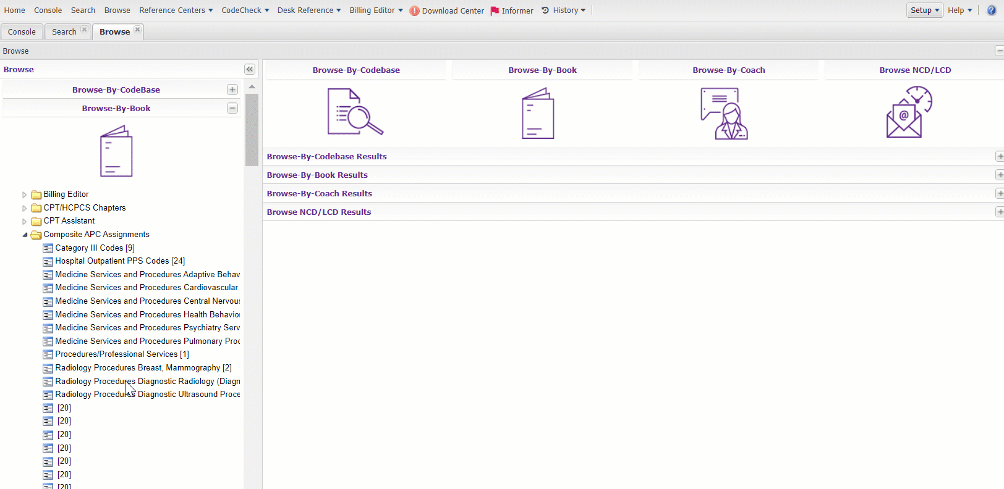The image size is (1004, 489).
Task: Collapse the Browse sidebar with double-arrow icon
Action: (x=249, y=70)
